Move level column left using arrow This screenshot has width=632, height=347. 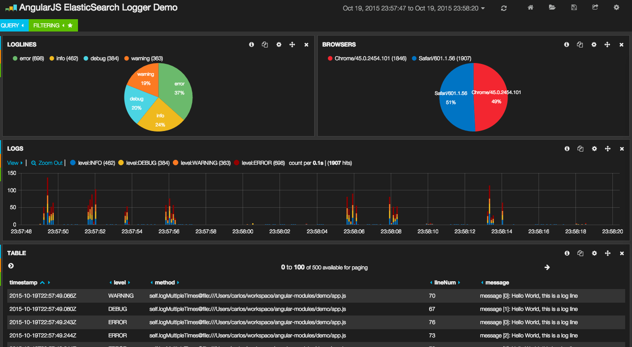point(110,283)
